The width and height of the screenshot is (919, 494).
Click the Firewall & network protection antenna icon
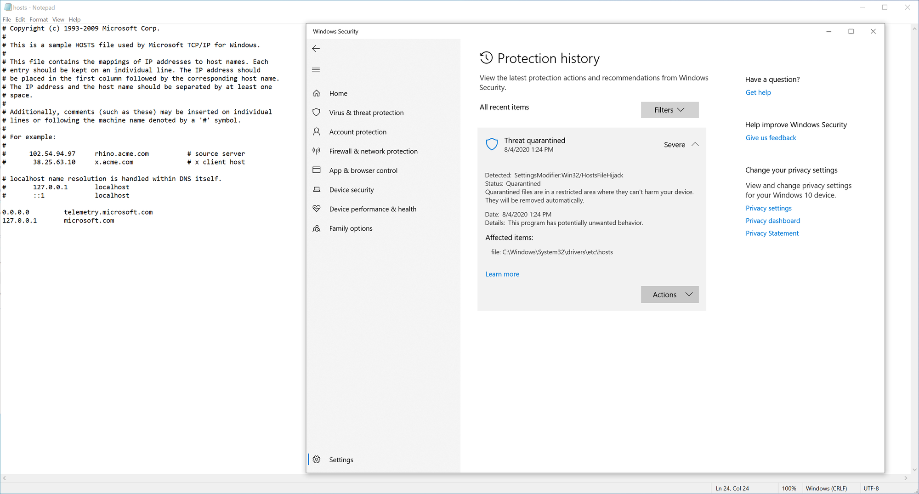(317, 151)
